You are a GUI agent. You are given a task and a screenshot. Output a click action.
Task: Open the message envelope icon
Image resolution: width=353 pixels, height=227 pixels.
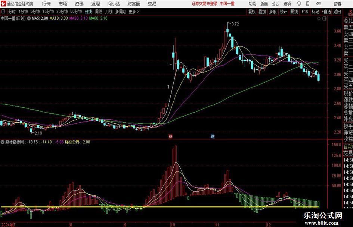tap(318, 4)
